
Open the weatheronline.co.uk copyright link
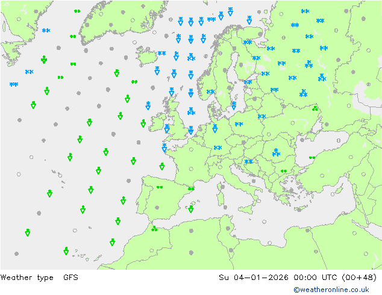(x=331, y=290)
